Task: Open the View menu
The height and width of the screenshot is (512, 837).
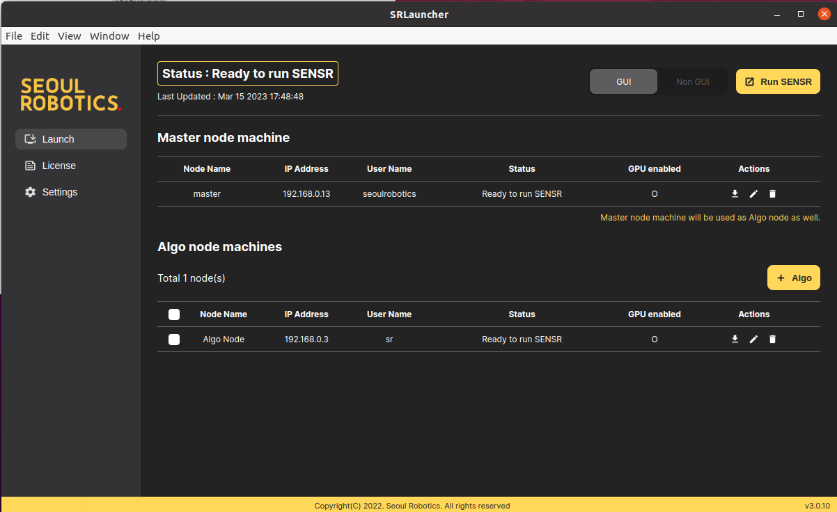Action: tap(70, 36)
